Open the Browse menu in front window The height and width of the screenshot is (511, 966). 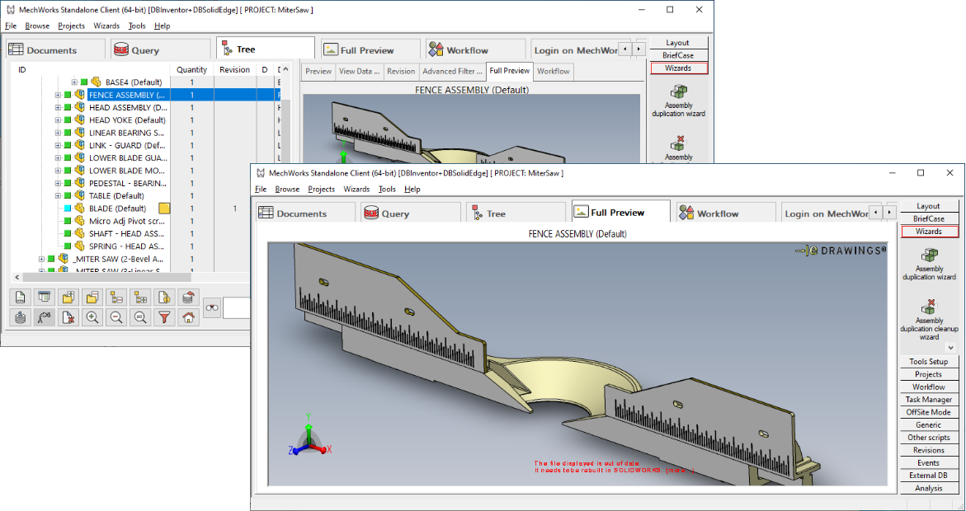click(x=287, y=189)
